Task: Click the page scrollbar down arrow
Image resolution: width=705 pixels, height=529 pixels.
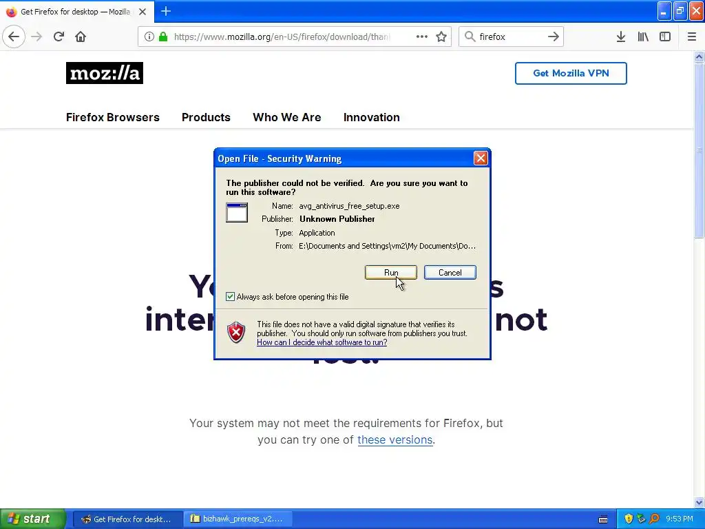Action: 699,502
